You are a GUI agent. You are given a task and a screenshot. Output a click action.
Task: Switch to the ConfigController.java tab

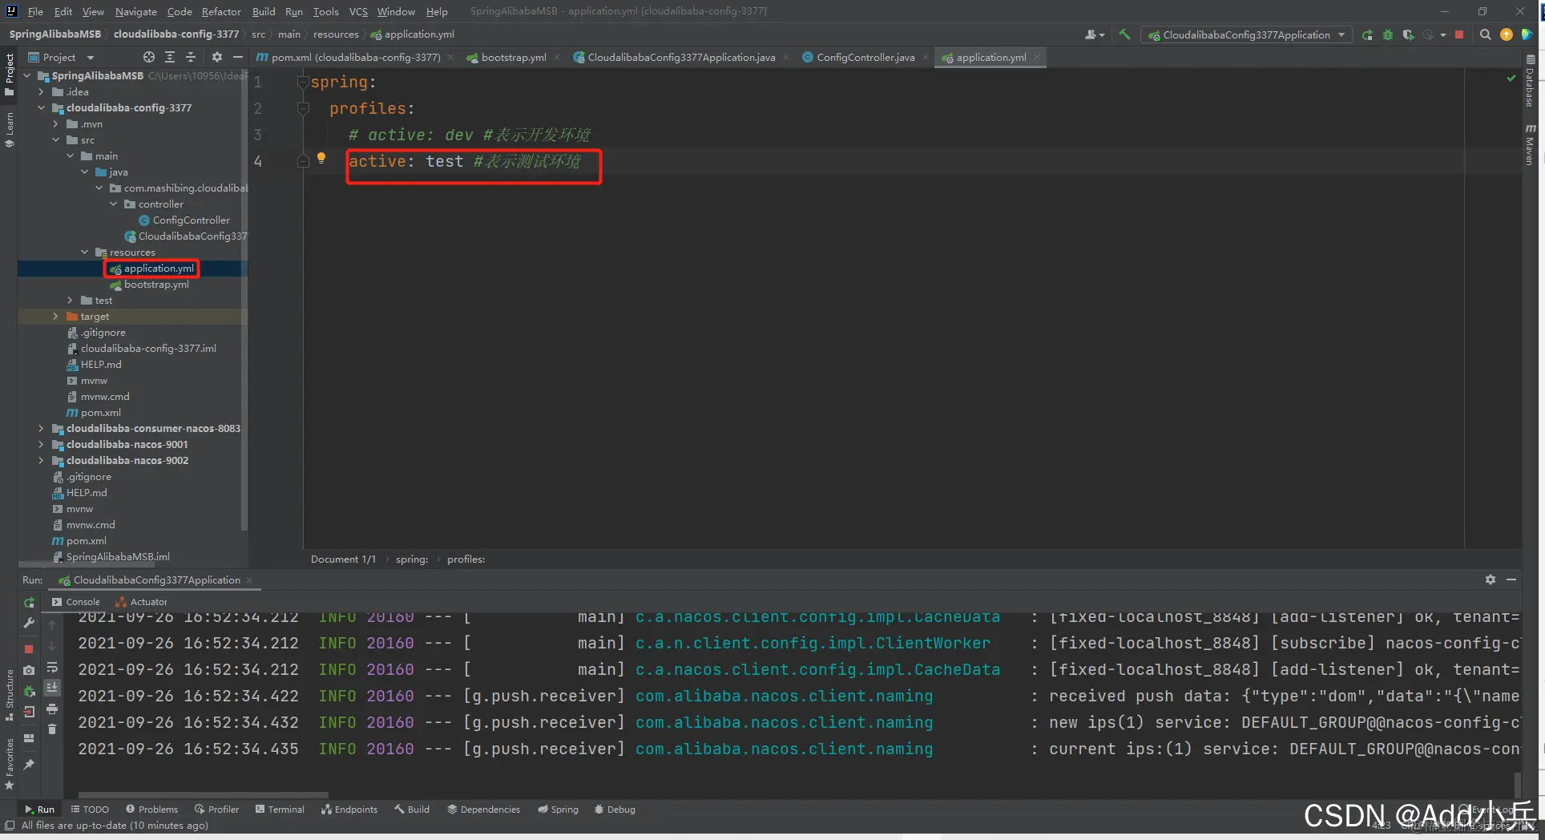(x=865, y=57)
